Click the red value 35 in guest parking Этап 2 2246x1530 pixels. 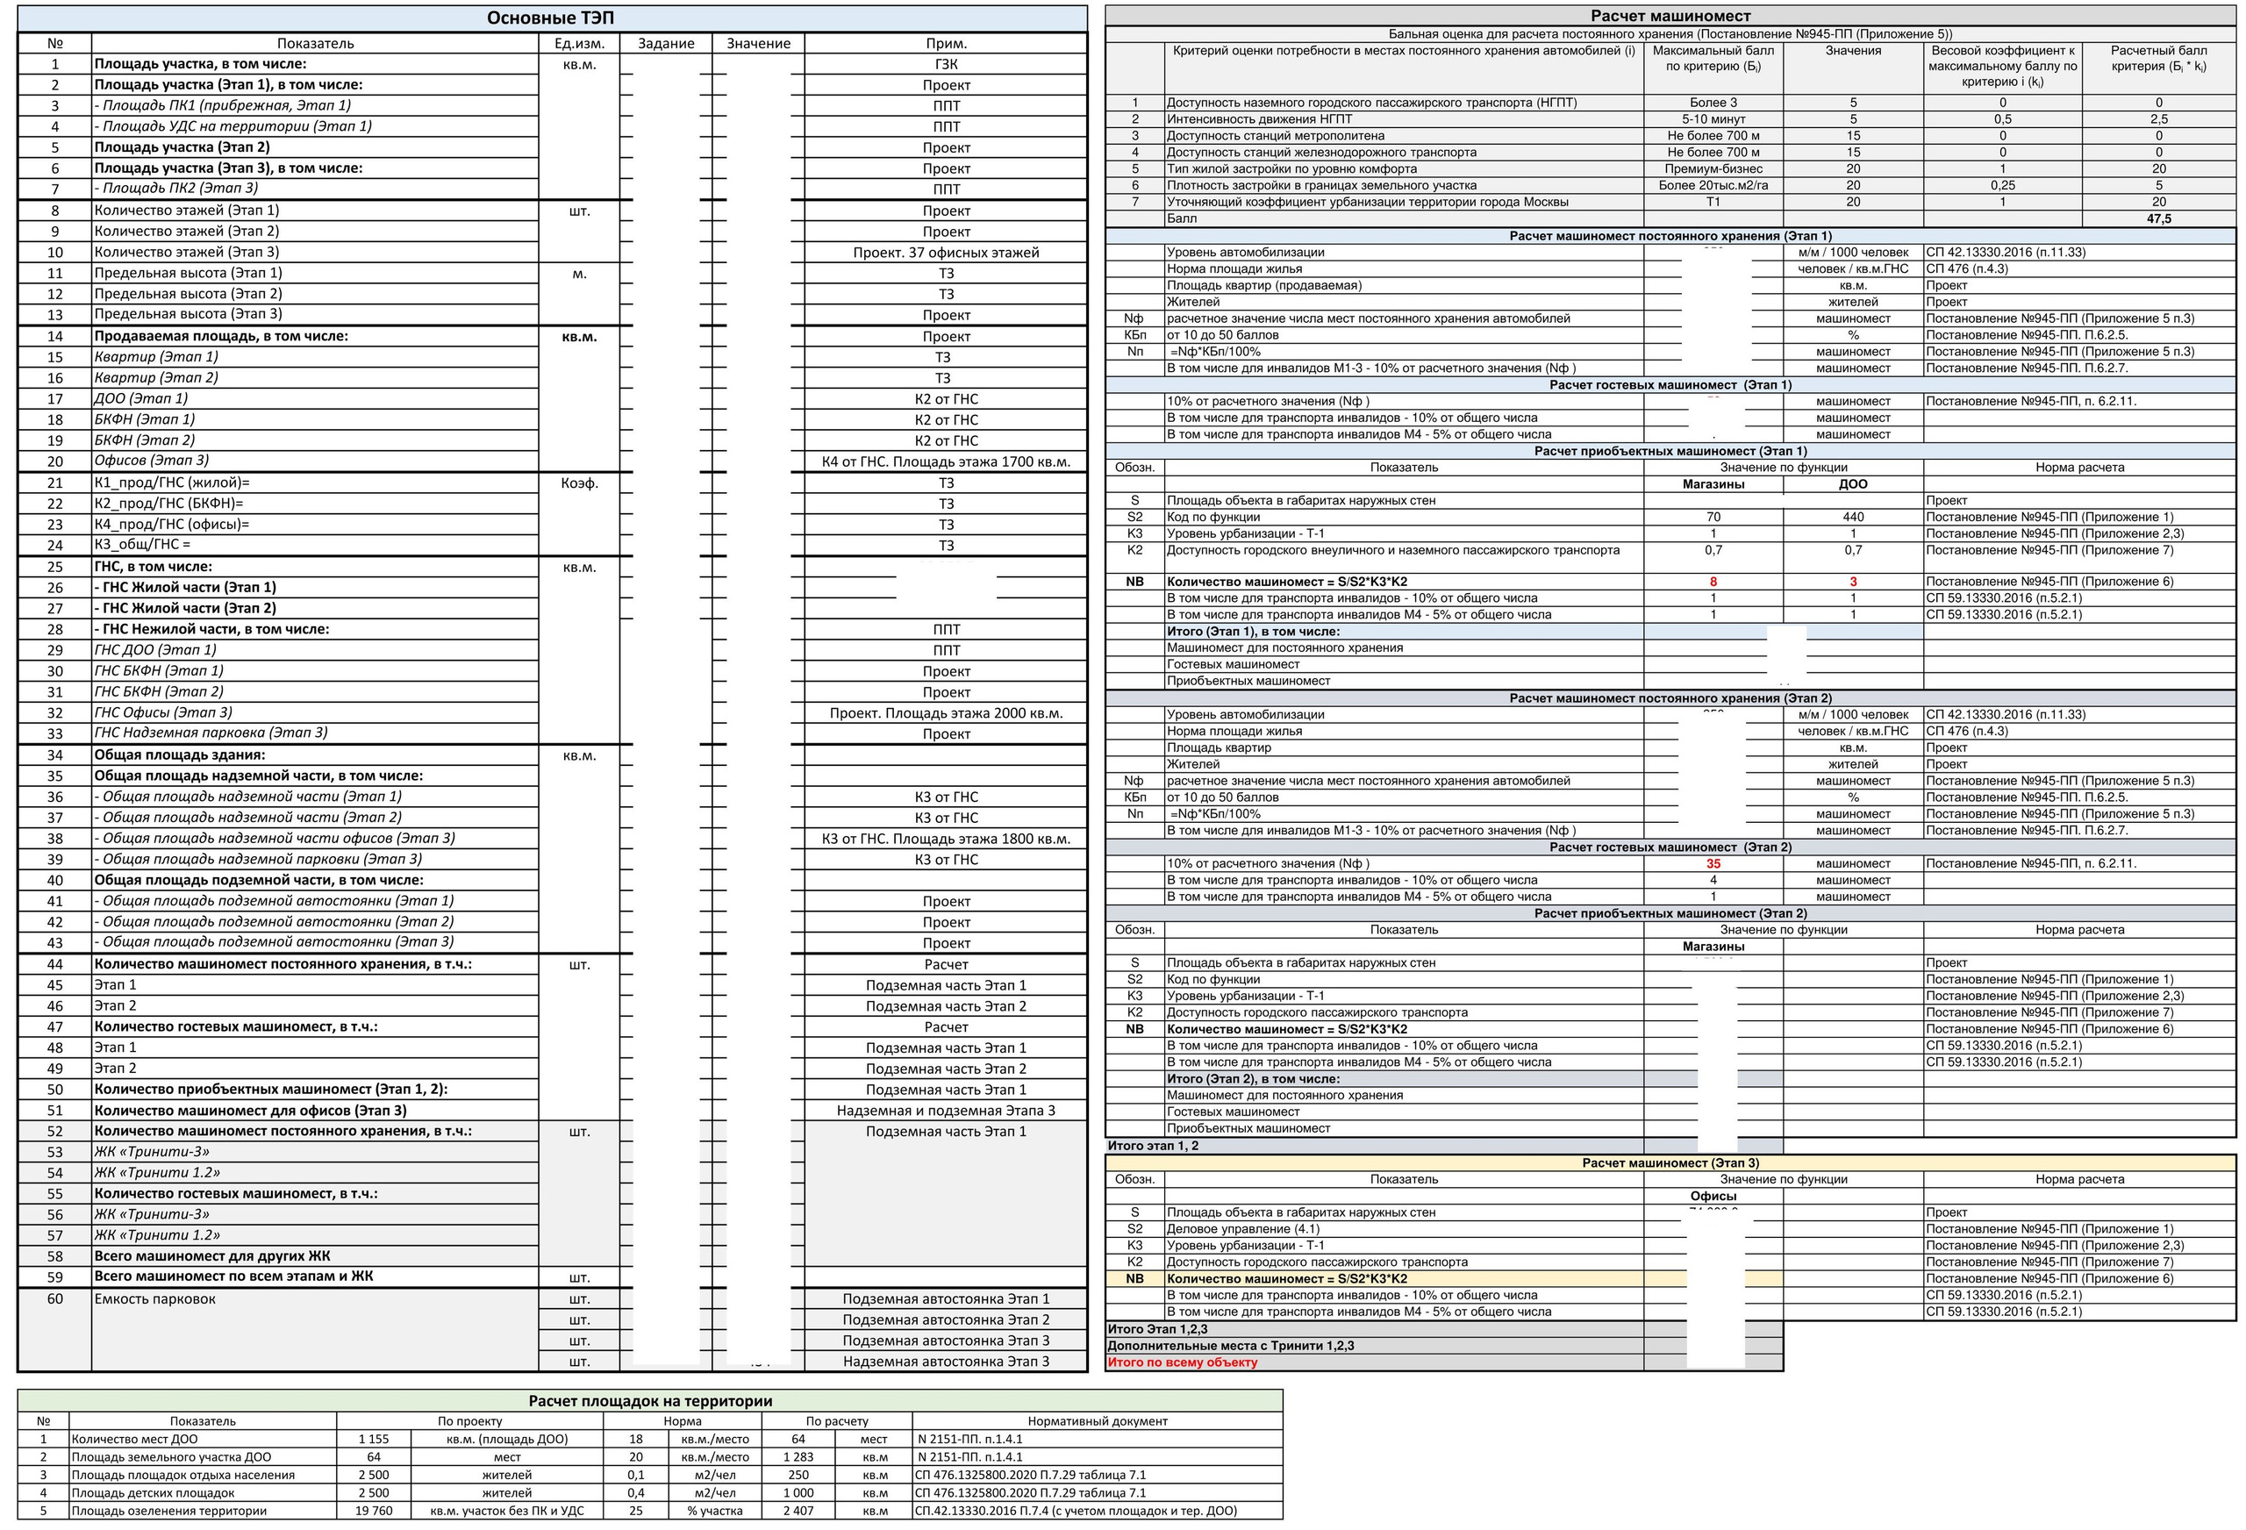coord(1713,864)
